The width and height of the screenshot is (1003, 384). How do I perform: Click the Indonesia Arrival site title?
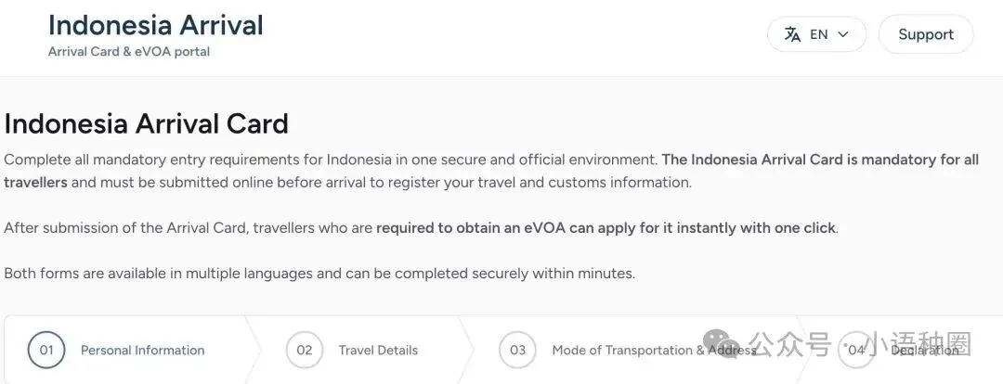(155, 25)
